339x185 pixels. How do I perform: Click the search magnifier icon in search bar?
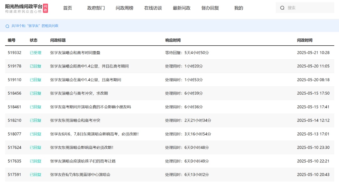(x=282, y=8)
